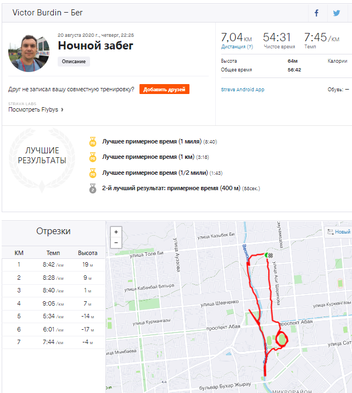Select the kilometer 7 split row
352x393 pixels.
click(x=53, y=342)
